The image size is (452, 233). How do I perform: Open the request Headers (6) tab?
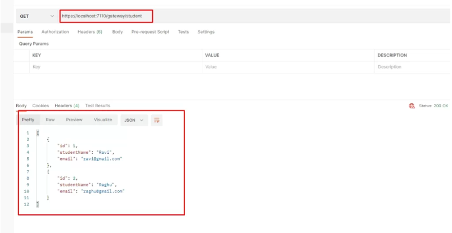[89, 32]
